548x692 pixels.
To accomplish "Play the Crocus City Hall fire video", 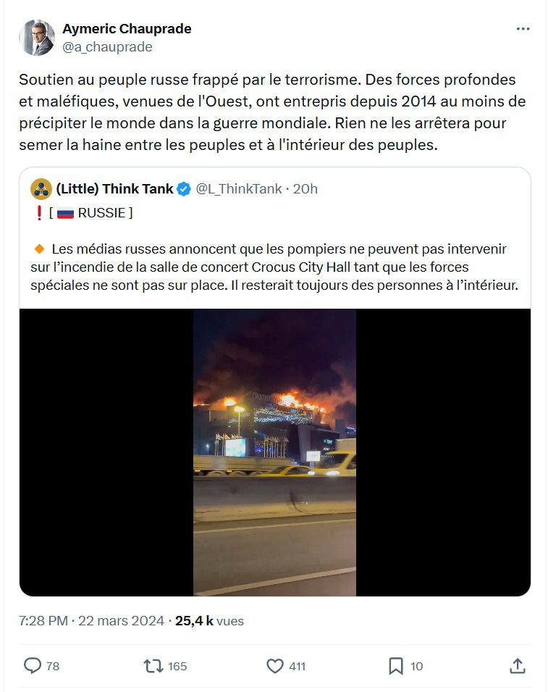I will click(x=274, y=452).
